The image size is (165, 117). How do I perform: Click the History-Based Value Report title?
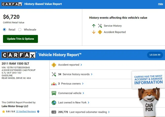43,4
